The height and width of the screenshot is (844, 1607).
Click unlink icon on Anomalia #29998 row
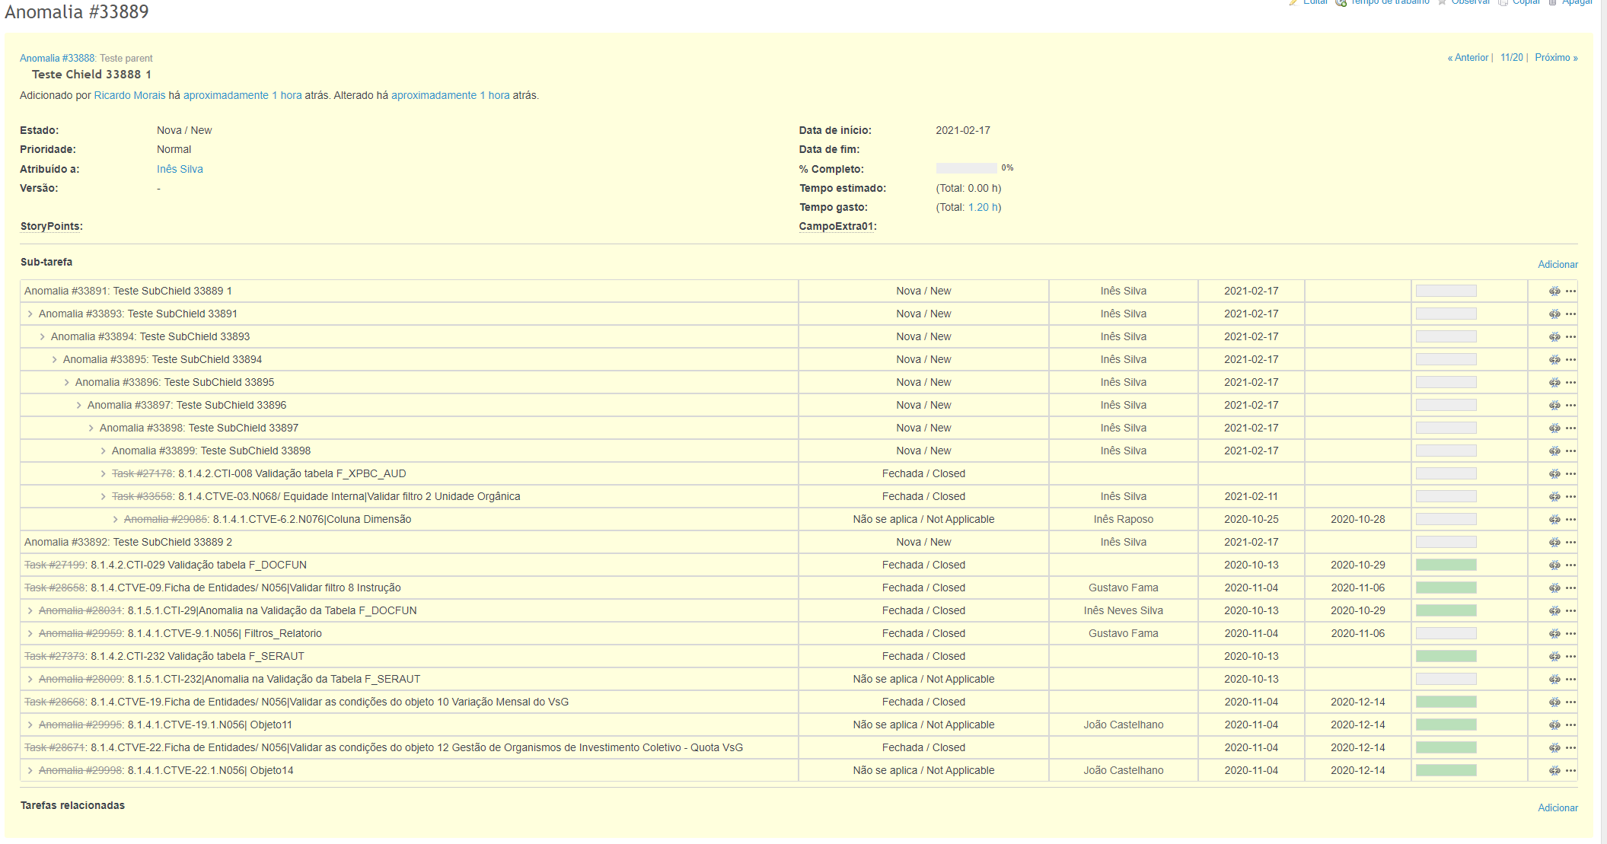tap(1554, 770)
